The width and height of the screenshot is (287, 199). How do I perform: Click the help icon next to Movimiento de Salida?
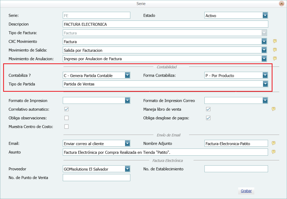click(x=275, y=50)
